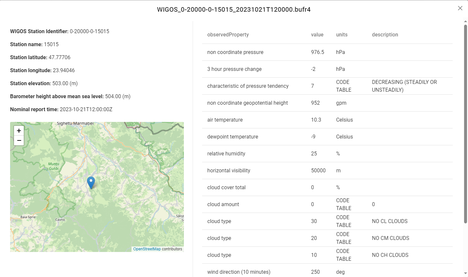Click the observedProperty column header

pyautogui.click(x=228, y=35)
